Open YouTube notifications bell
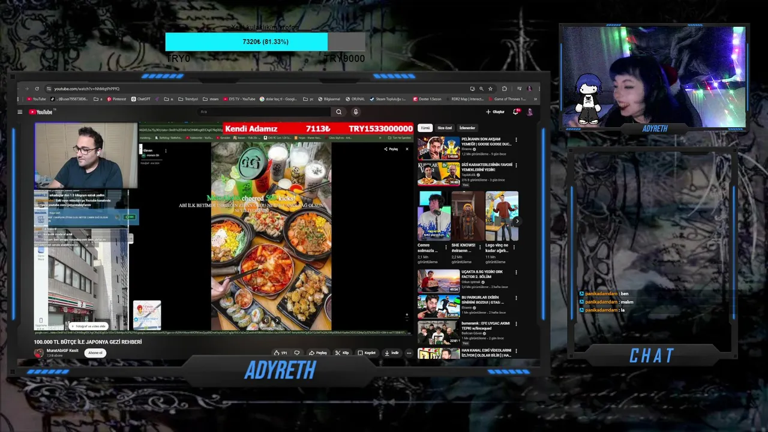 pos(517,112)
